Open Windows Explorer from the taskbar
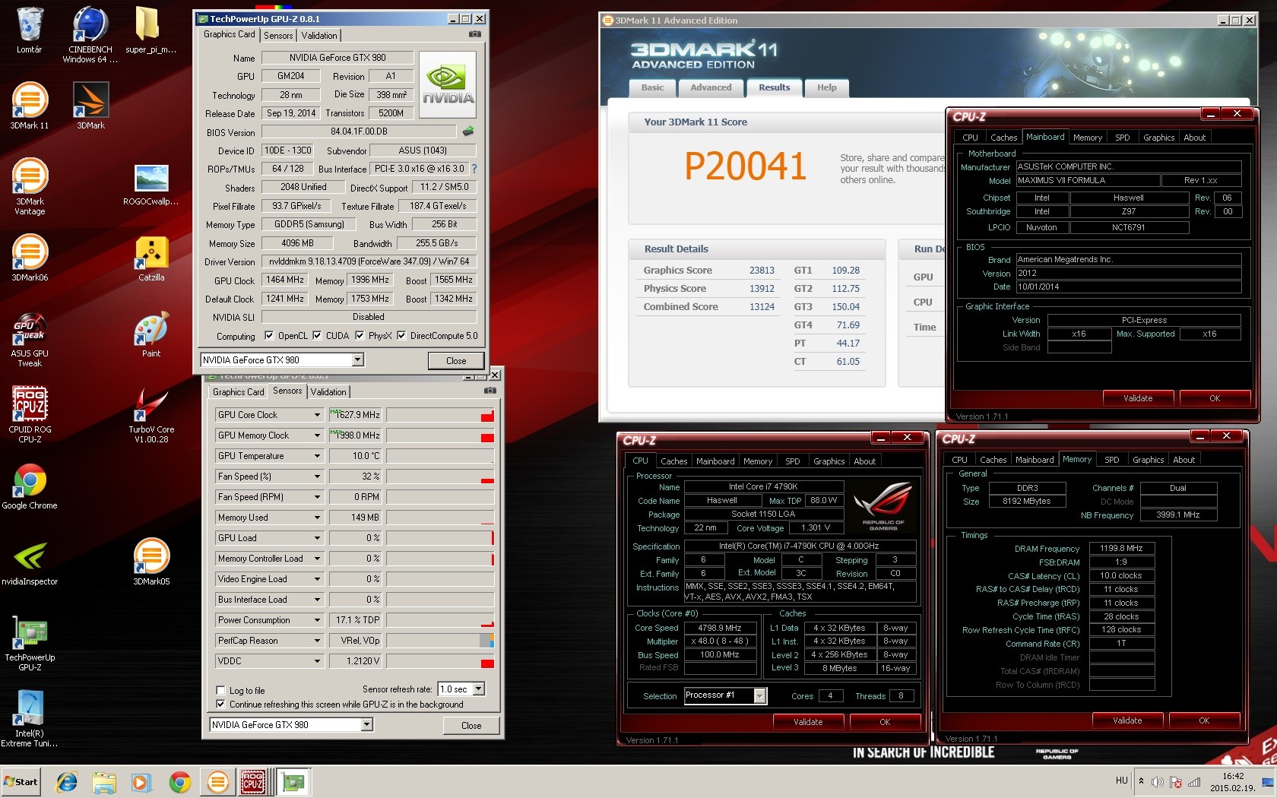The width and height of the screenshot is (1277, 798). click(104, 781)
